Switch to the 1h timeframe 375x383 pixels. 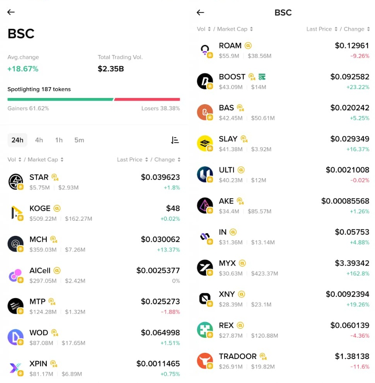[x=59, y=140]
